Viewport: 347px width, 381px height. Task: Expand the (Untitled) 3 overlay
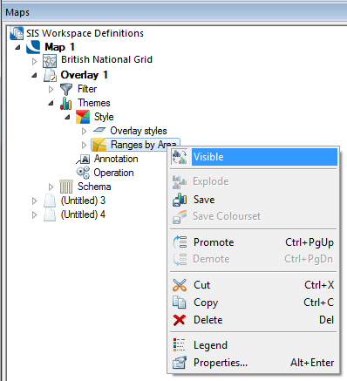pos(35,201)
